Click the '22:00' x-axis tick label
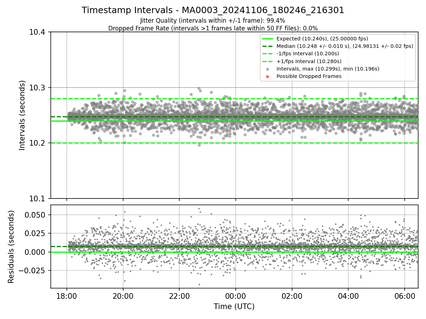 pos(179,296)
